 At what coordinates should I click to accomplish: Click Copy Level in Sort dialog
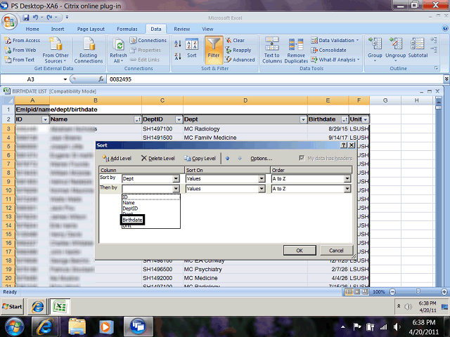tap(200, 158)
